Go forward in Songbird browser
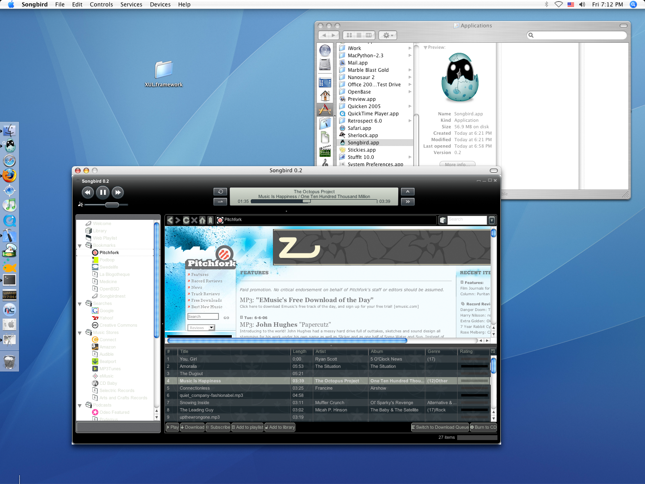 pos(178,220)
